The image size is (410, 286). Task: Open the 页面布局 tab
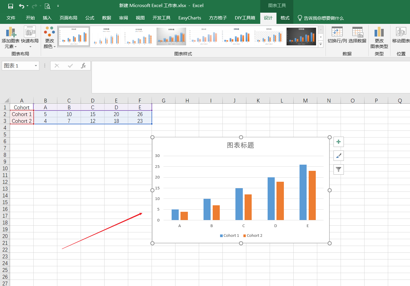[x=69, y=18]
